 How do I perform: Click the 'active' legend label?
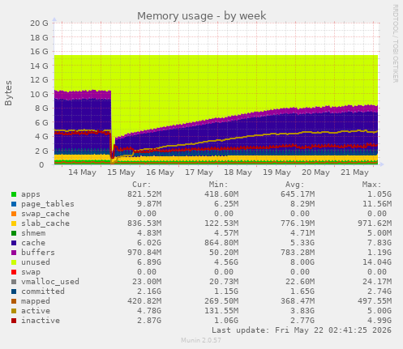coord(36,311)
